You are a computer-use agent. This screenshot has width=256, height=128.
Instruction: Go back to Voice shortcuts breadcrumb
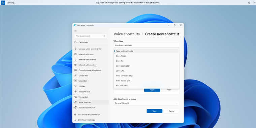tap(127, 34)
